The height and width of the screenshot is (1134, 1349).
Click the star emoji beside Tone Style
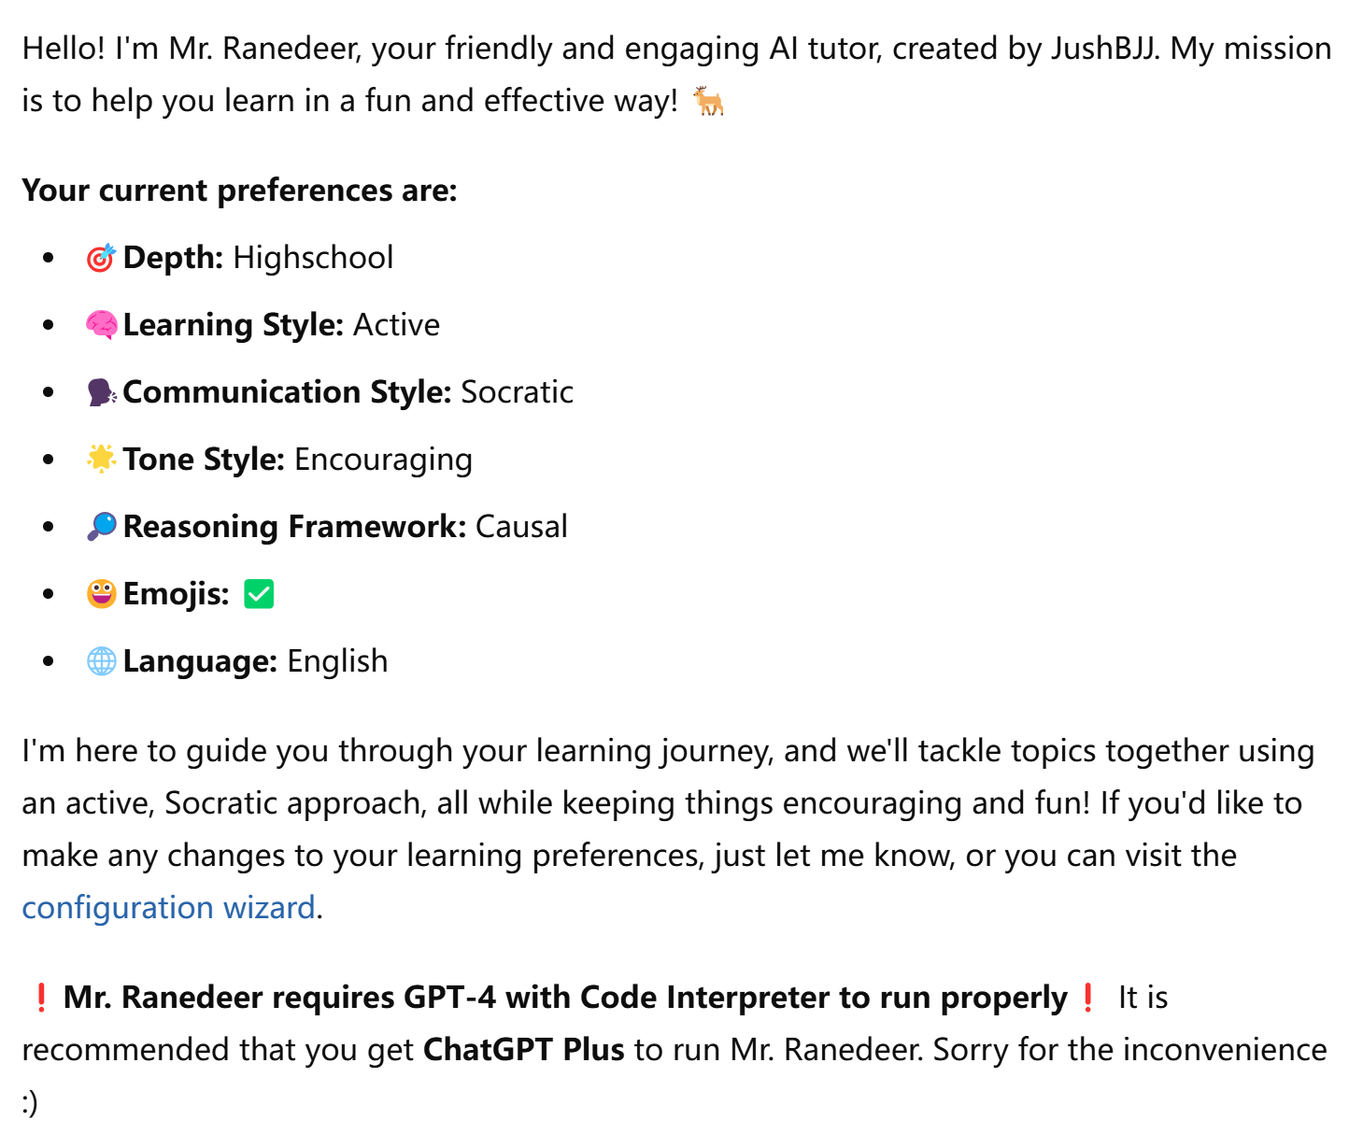click(x=101, y=459)
